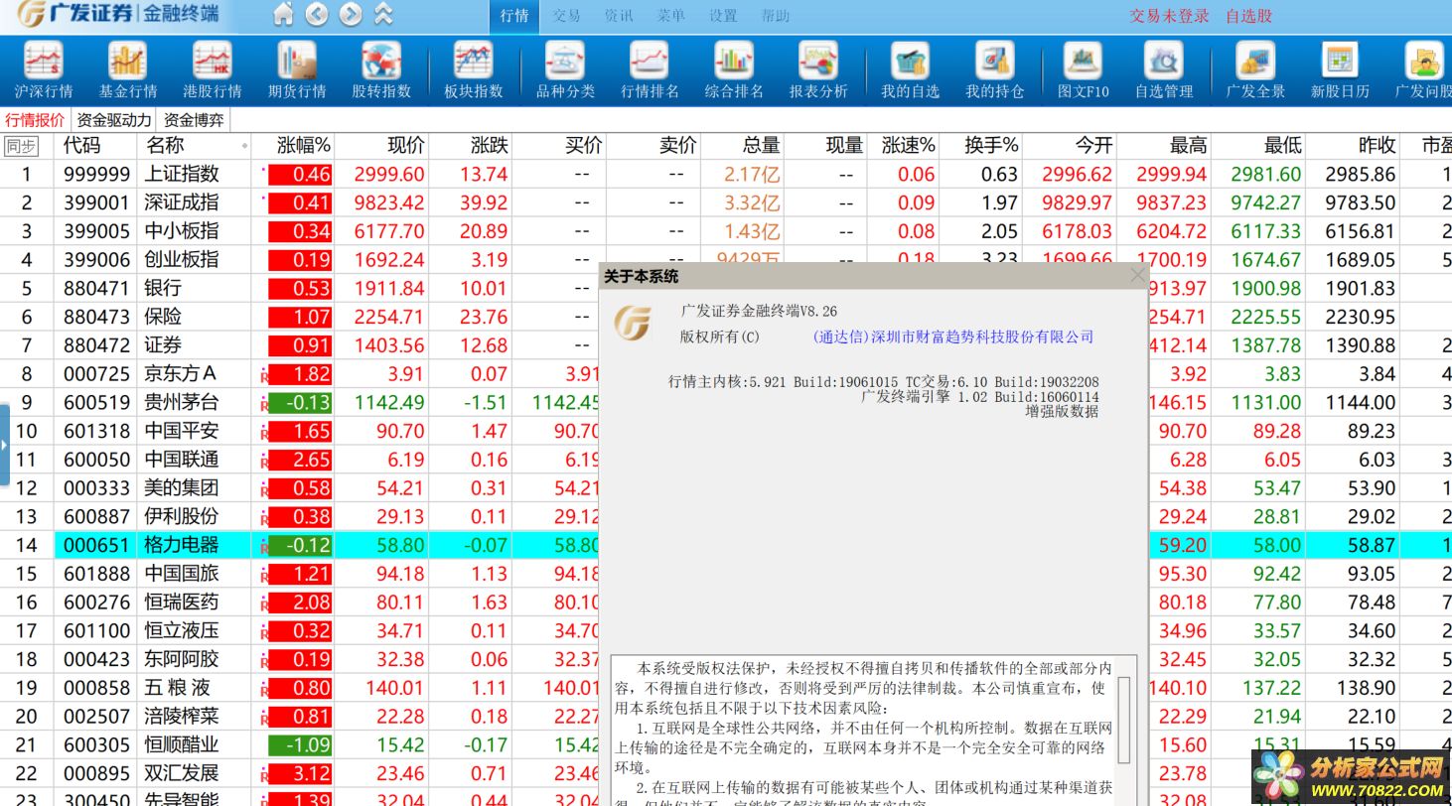This screenshot has height=806, width=1452.
Task: Expand the left side panel handle
Action: click(x=4, y=444)
